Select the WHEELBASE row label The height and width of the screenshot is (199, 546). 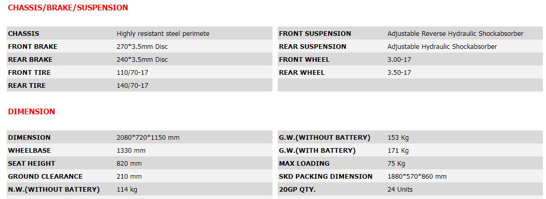pyautogui.click(x=29, y=151)
